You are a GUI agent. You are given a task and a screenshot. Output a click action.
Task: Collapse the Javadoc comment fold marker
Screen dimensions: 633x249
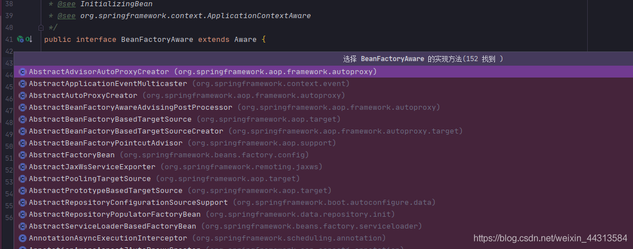(40, 27)
